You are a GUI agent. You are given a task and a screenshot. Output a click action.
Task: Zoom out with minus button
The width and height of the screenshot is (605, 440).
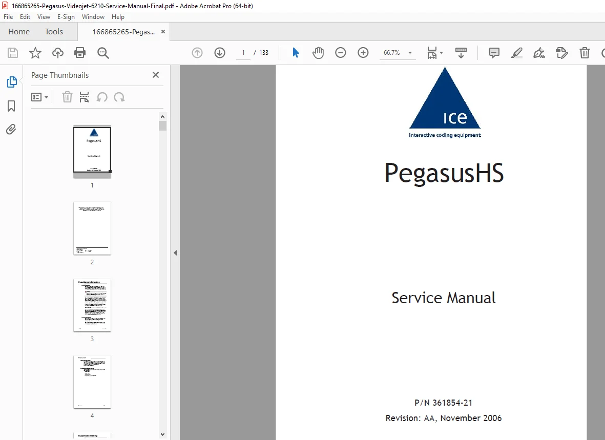coord(340,53)
